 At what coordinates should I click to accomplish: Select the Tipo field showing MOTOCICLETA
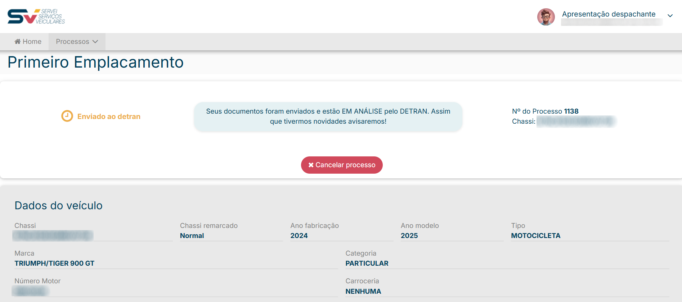(535, 236)
